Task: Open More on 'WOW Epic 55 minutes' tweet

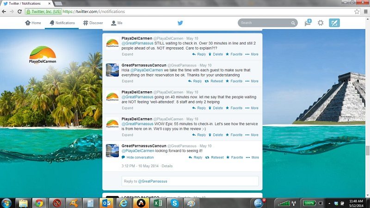Action: click(252, 135)
